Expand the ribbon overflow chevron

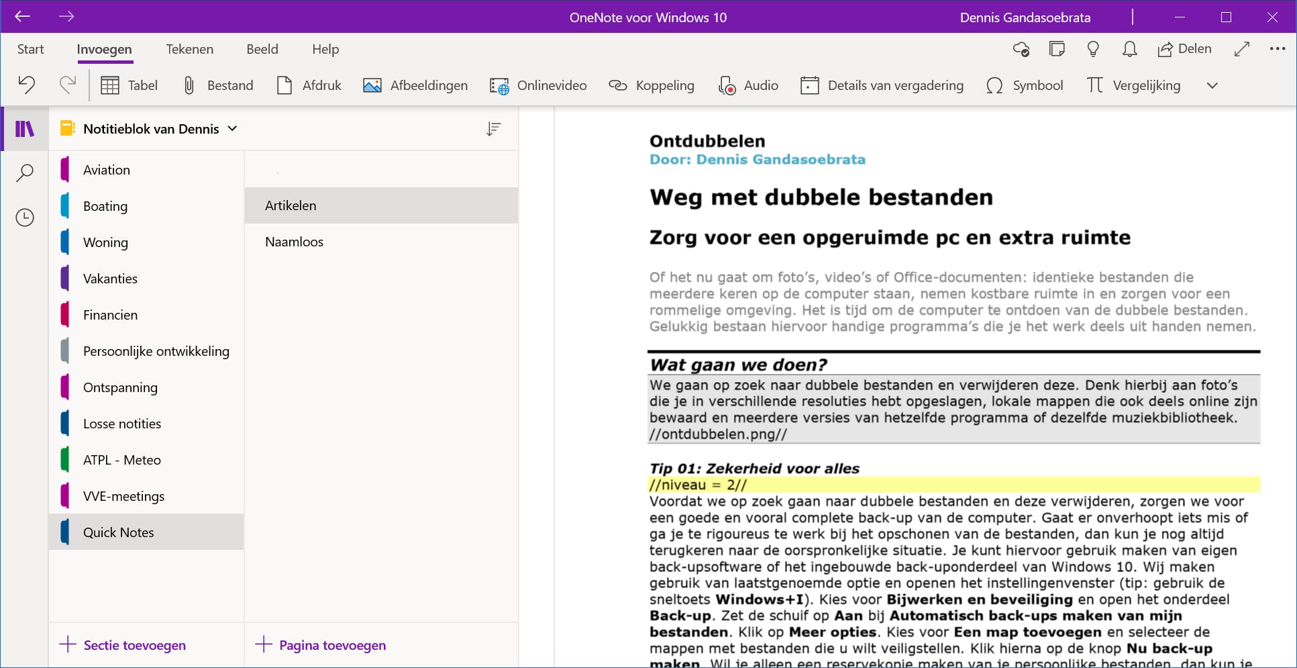click(x=1212, y=85)
